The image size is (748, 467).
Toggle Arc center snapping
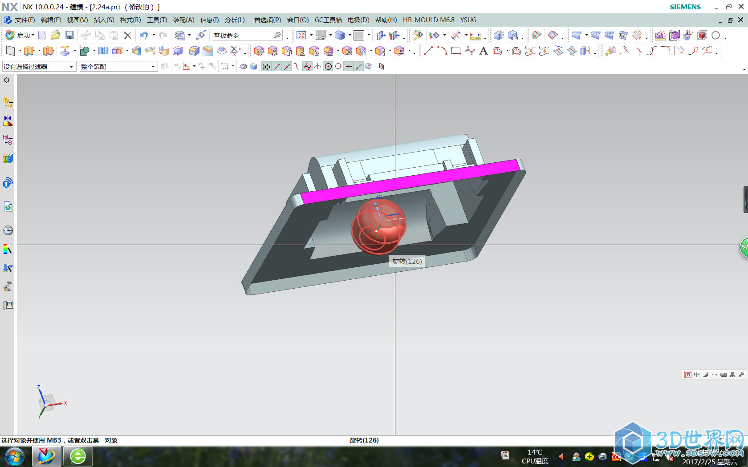click(328, 67)
